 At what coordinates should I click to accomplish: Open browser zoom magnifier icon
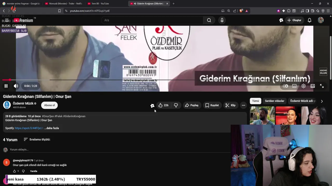click(x=229, y=11)
